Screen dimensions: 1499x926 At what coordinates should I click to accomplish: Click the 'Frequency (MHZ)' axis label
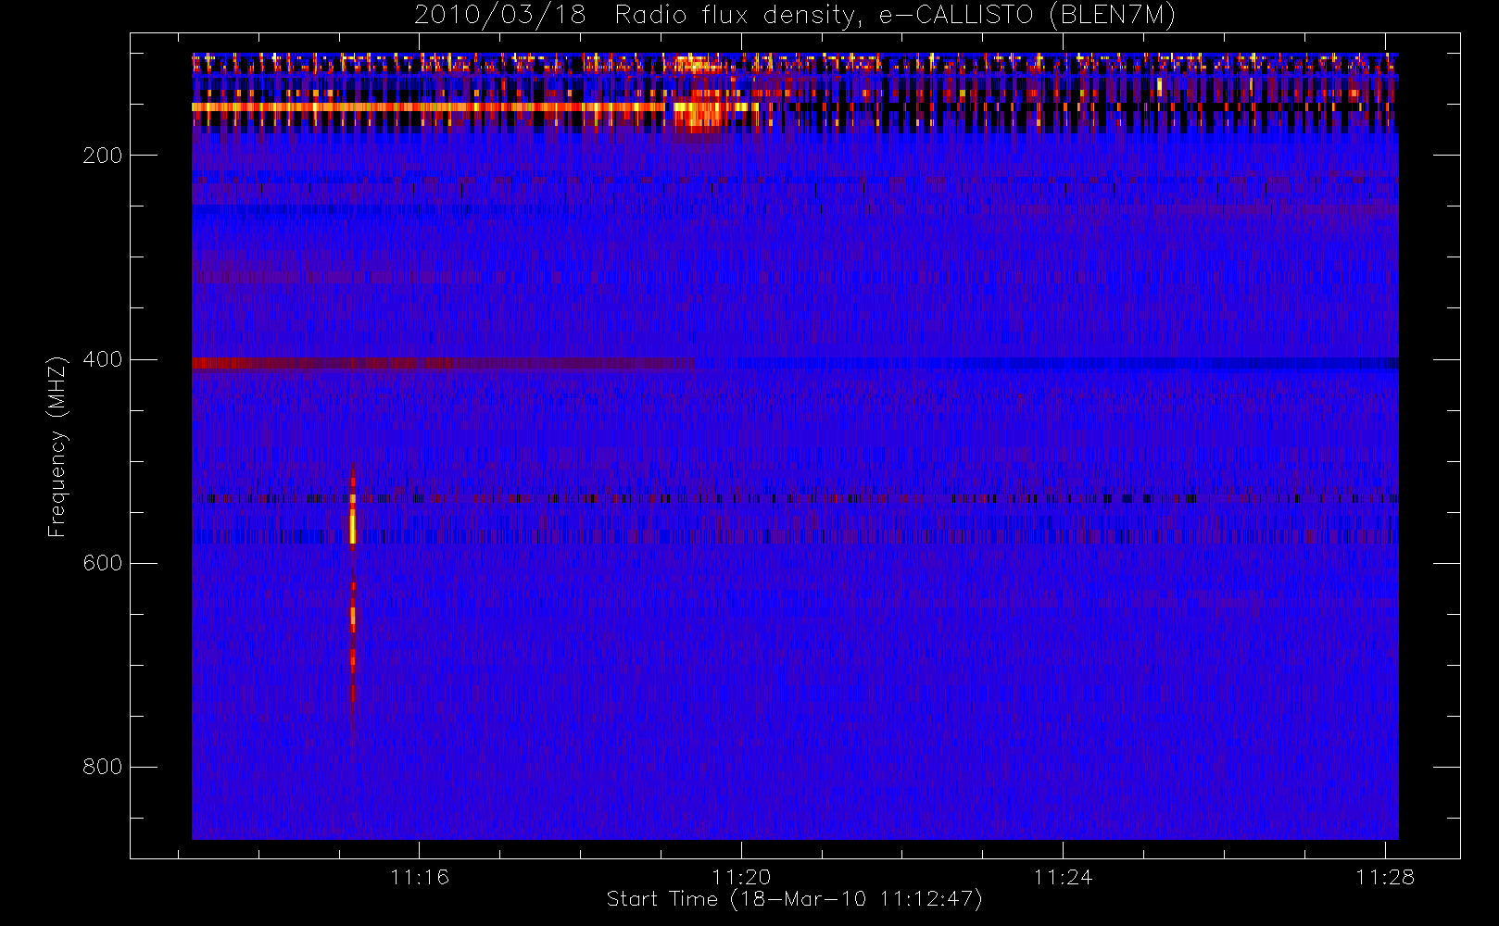57,446
